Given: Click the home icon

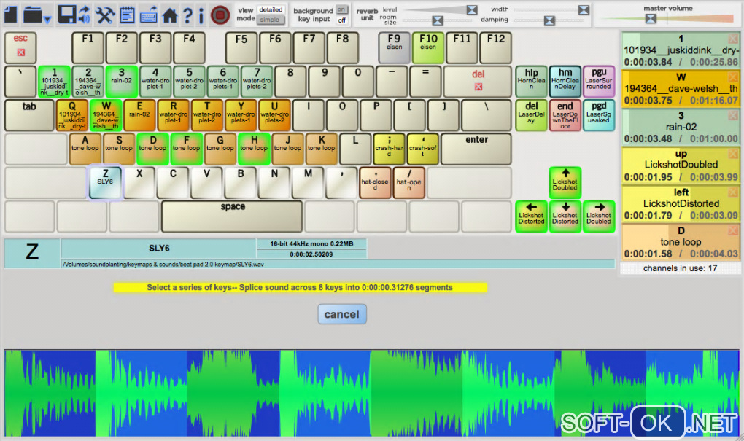Looking at the screenshot, I should click(x=170, y=15).
